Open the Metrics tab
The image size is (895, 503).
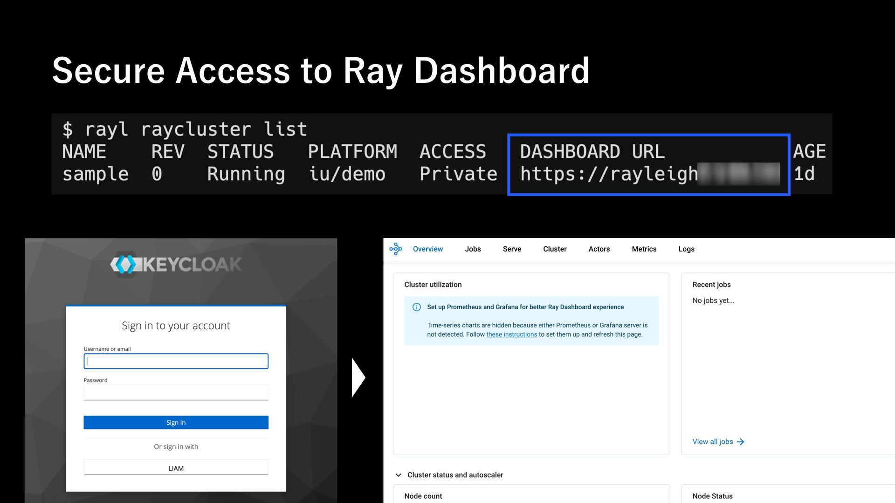pos(644,249)
